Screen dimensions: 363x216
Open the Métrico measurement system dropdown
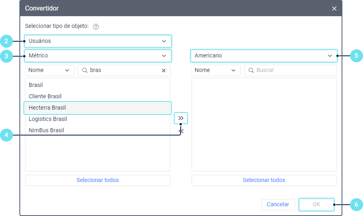(x=98, y=56)
